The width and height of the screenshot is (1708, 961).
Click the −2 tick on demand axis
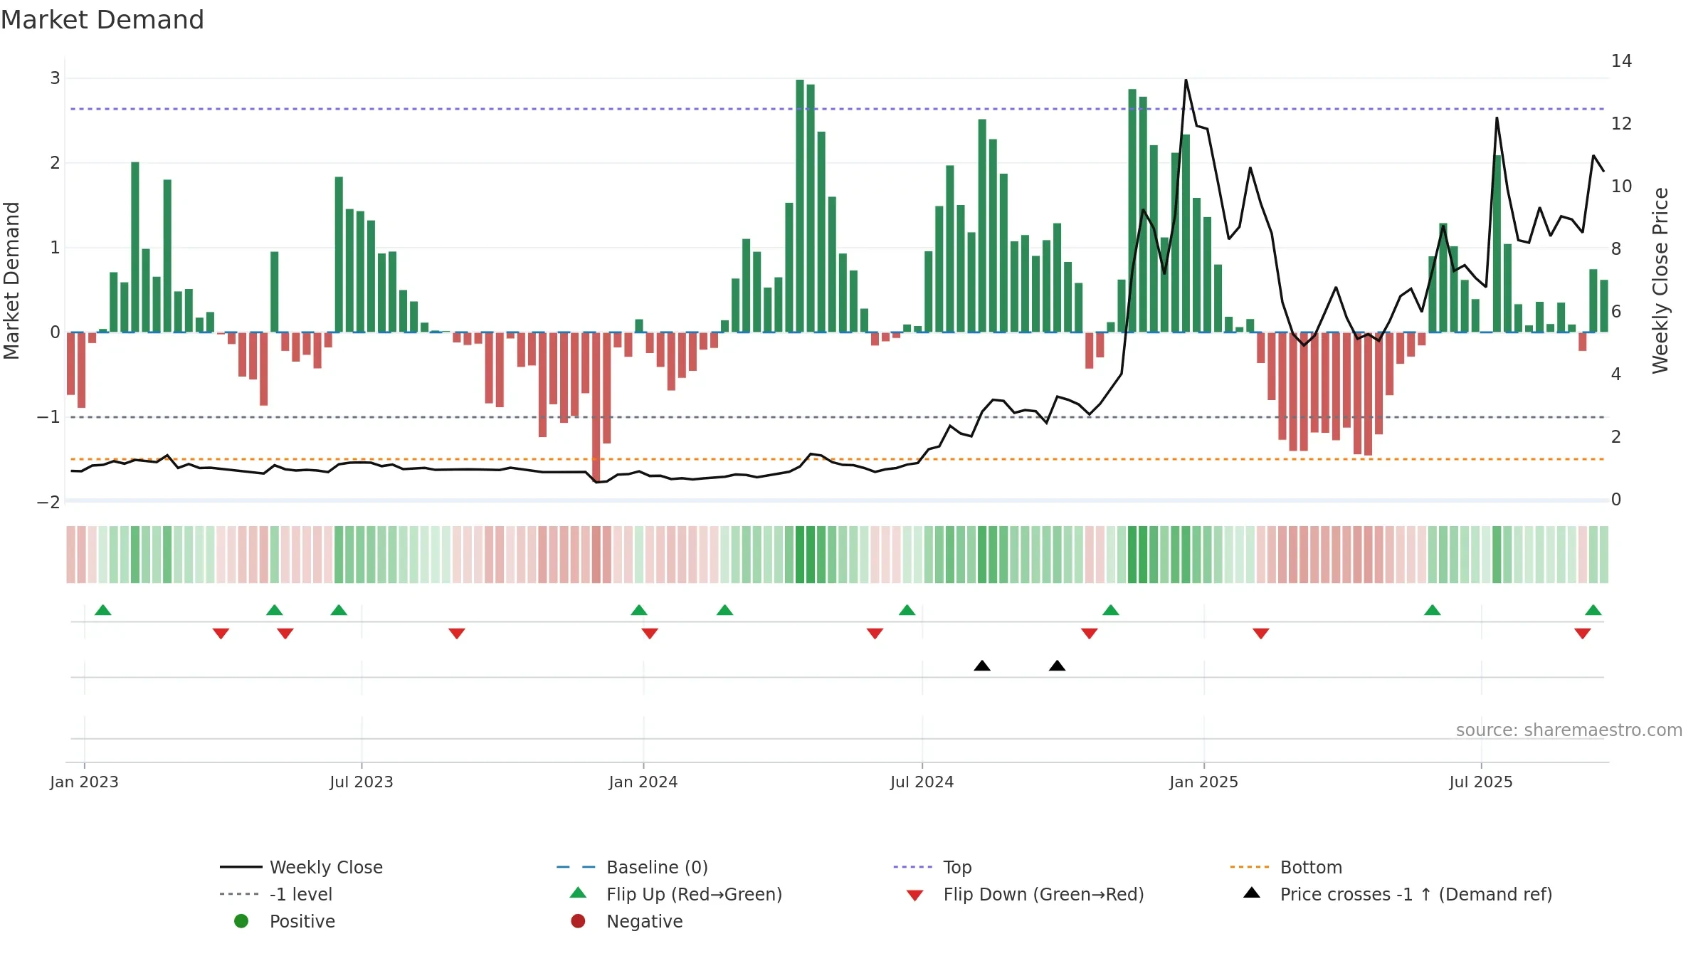[x=48, y=503]
